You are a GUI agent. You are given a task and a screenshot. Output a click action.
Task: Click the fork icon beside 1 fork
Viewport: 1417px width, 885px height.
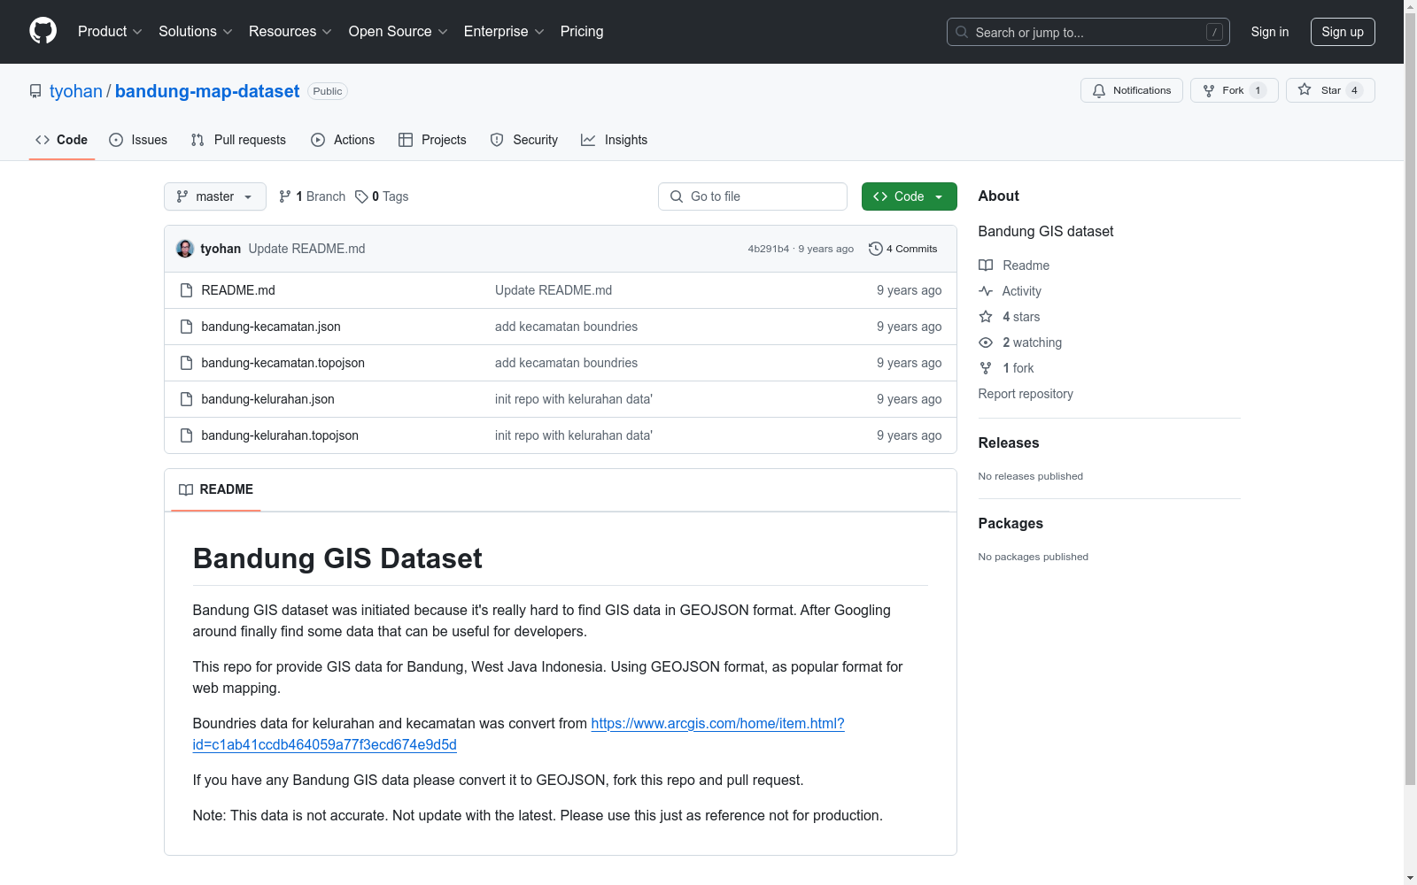click(x=986, y=368)
